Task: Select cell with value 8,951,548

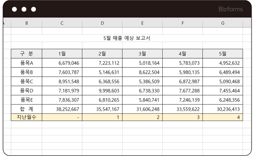Action: 62,81
